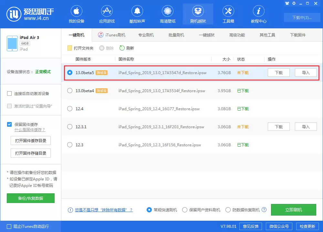Click the 已下载 status of 13.0beta4
Screen dimensions: 323x232
[243, 91]
